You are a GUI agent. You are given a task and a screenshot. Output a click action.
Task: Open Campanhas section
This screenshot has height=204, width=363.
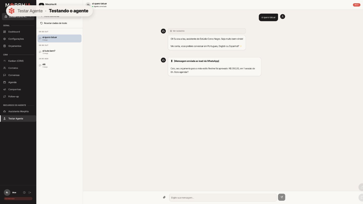point(18,89)
